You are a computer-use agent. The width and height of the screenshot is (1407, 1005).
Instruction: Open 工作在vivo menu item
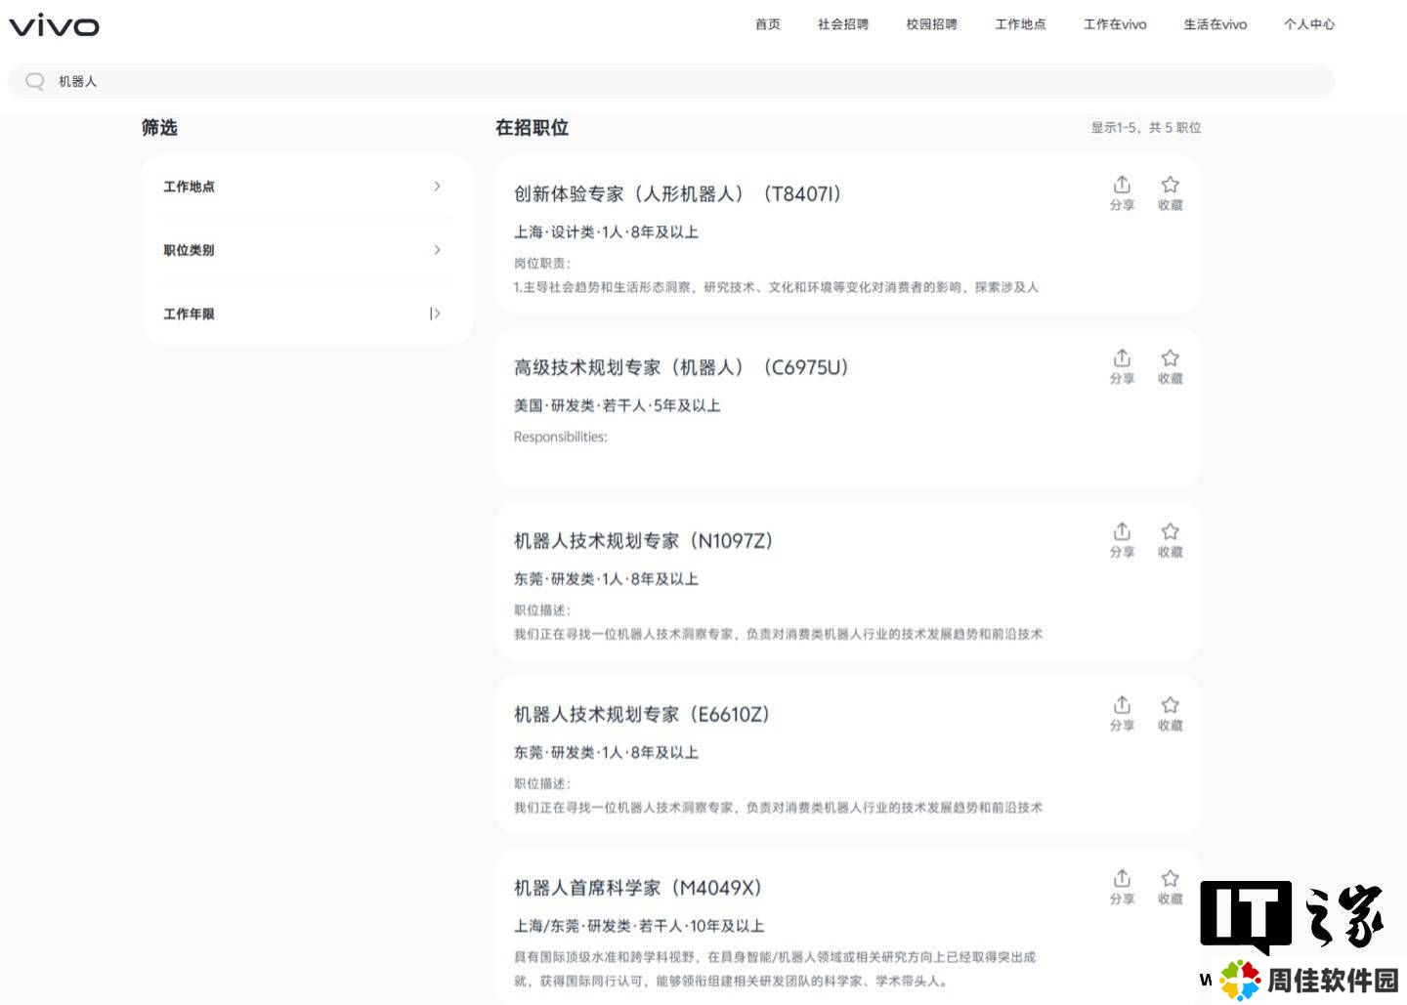(x=1115, y=24)
